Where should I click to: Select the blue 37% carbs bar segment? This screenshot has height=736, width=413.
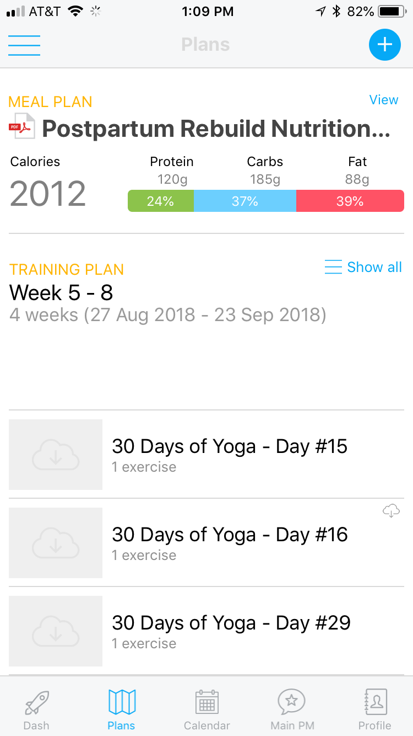coord(245,201)
